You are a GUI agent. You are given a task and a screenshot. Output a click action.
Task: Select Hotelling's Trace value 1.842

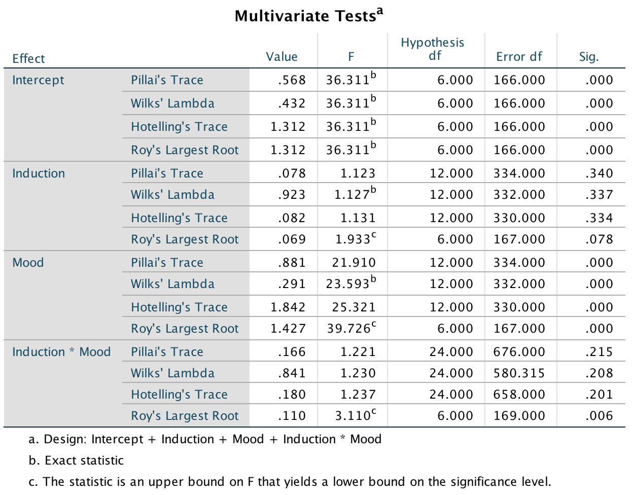pyautogui.click(x=288, y=307)
